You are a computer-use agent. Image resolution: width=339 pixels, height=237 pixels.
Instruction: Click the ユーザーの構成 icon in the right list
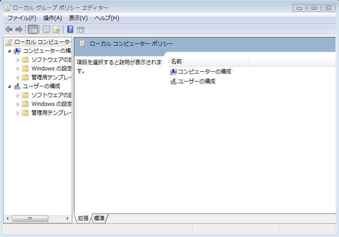(x=173, y=82)
